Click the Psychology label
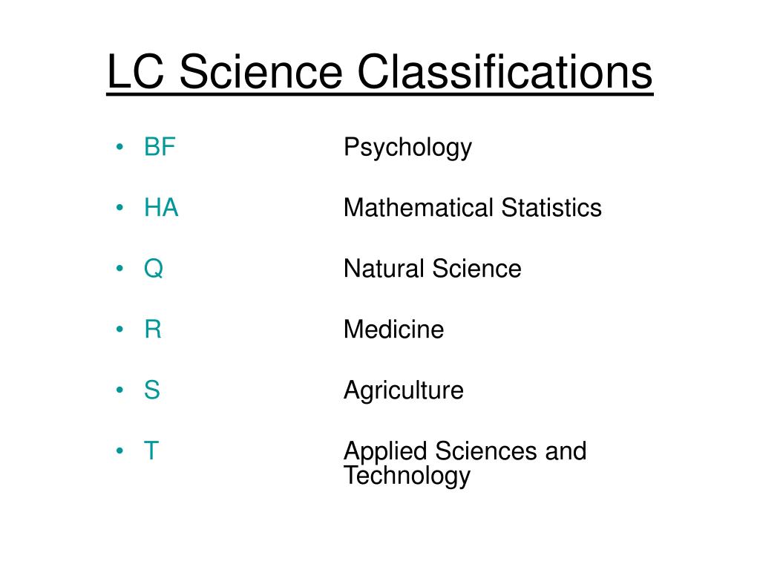Image resolution: width=760 pixels, height=570 pixels. [x=407, y=148]
